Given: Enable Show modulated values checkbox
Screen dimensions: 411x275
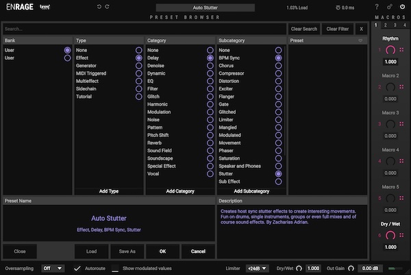Looking at the screenshot, I should coord(115,268).
